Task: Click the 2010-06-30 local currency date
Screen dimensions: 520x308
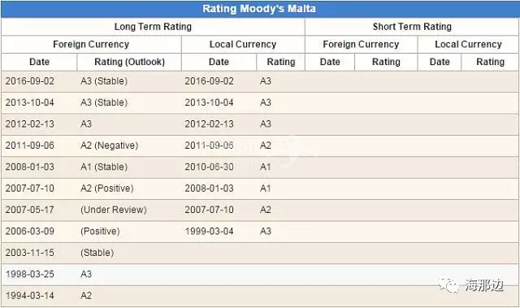Action: [210, 167]
